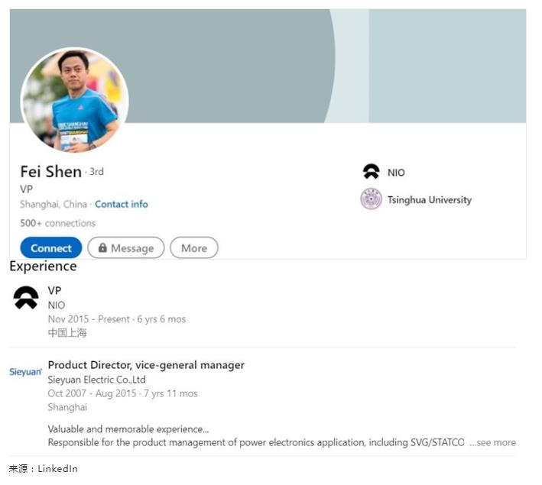Click the Sieyuan company logo

pyautogui.click(x=25, y=372)
